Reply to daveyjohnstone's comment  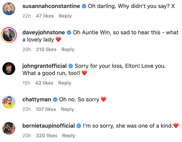click(68, 50)
